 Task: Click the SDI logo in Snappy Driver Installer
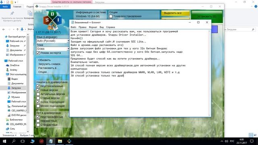click(x=52, y=21)
